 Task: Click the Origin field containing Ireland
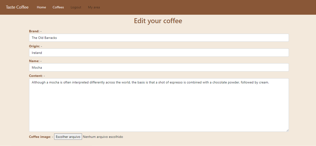click(159, 53)
